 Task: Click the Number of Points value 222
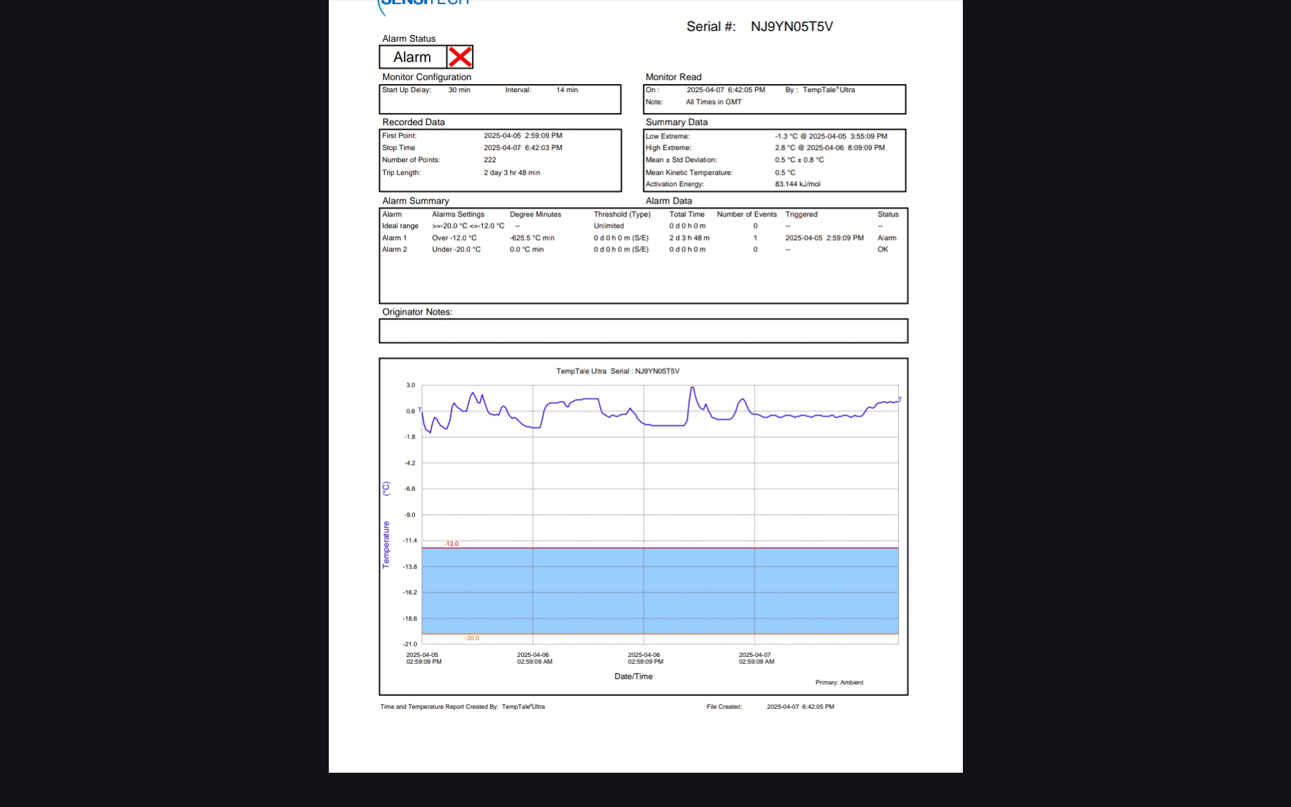tap(490, 160)
